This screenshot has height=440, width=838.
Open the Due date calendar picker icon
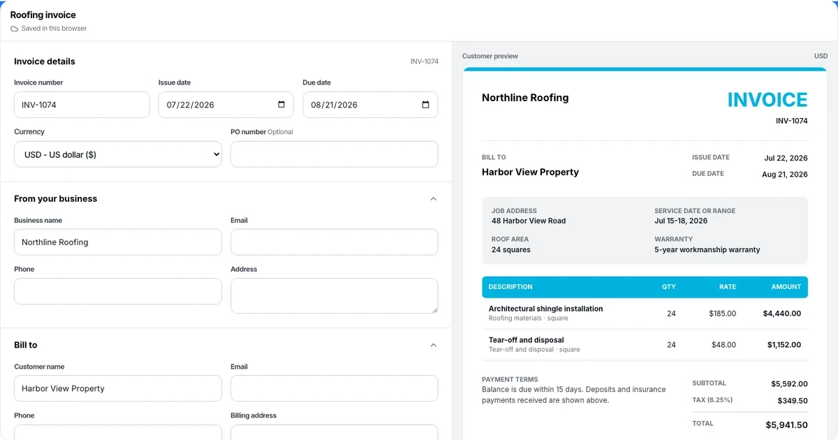[x=426, y=105]
